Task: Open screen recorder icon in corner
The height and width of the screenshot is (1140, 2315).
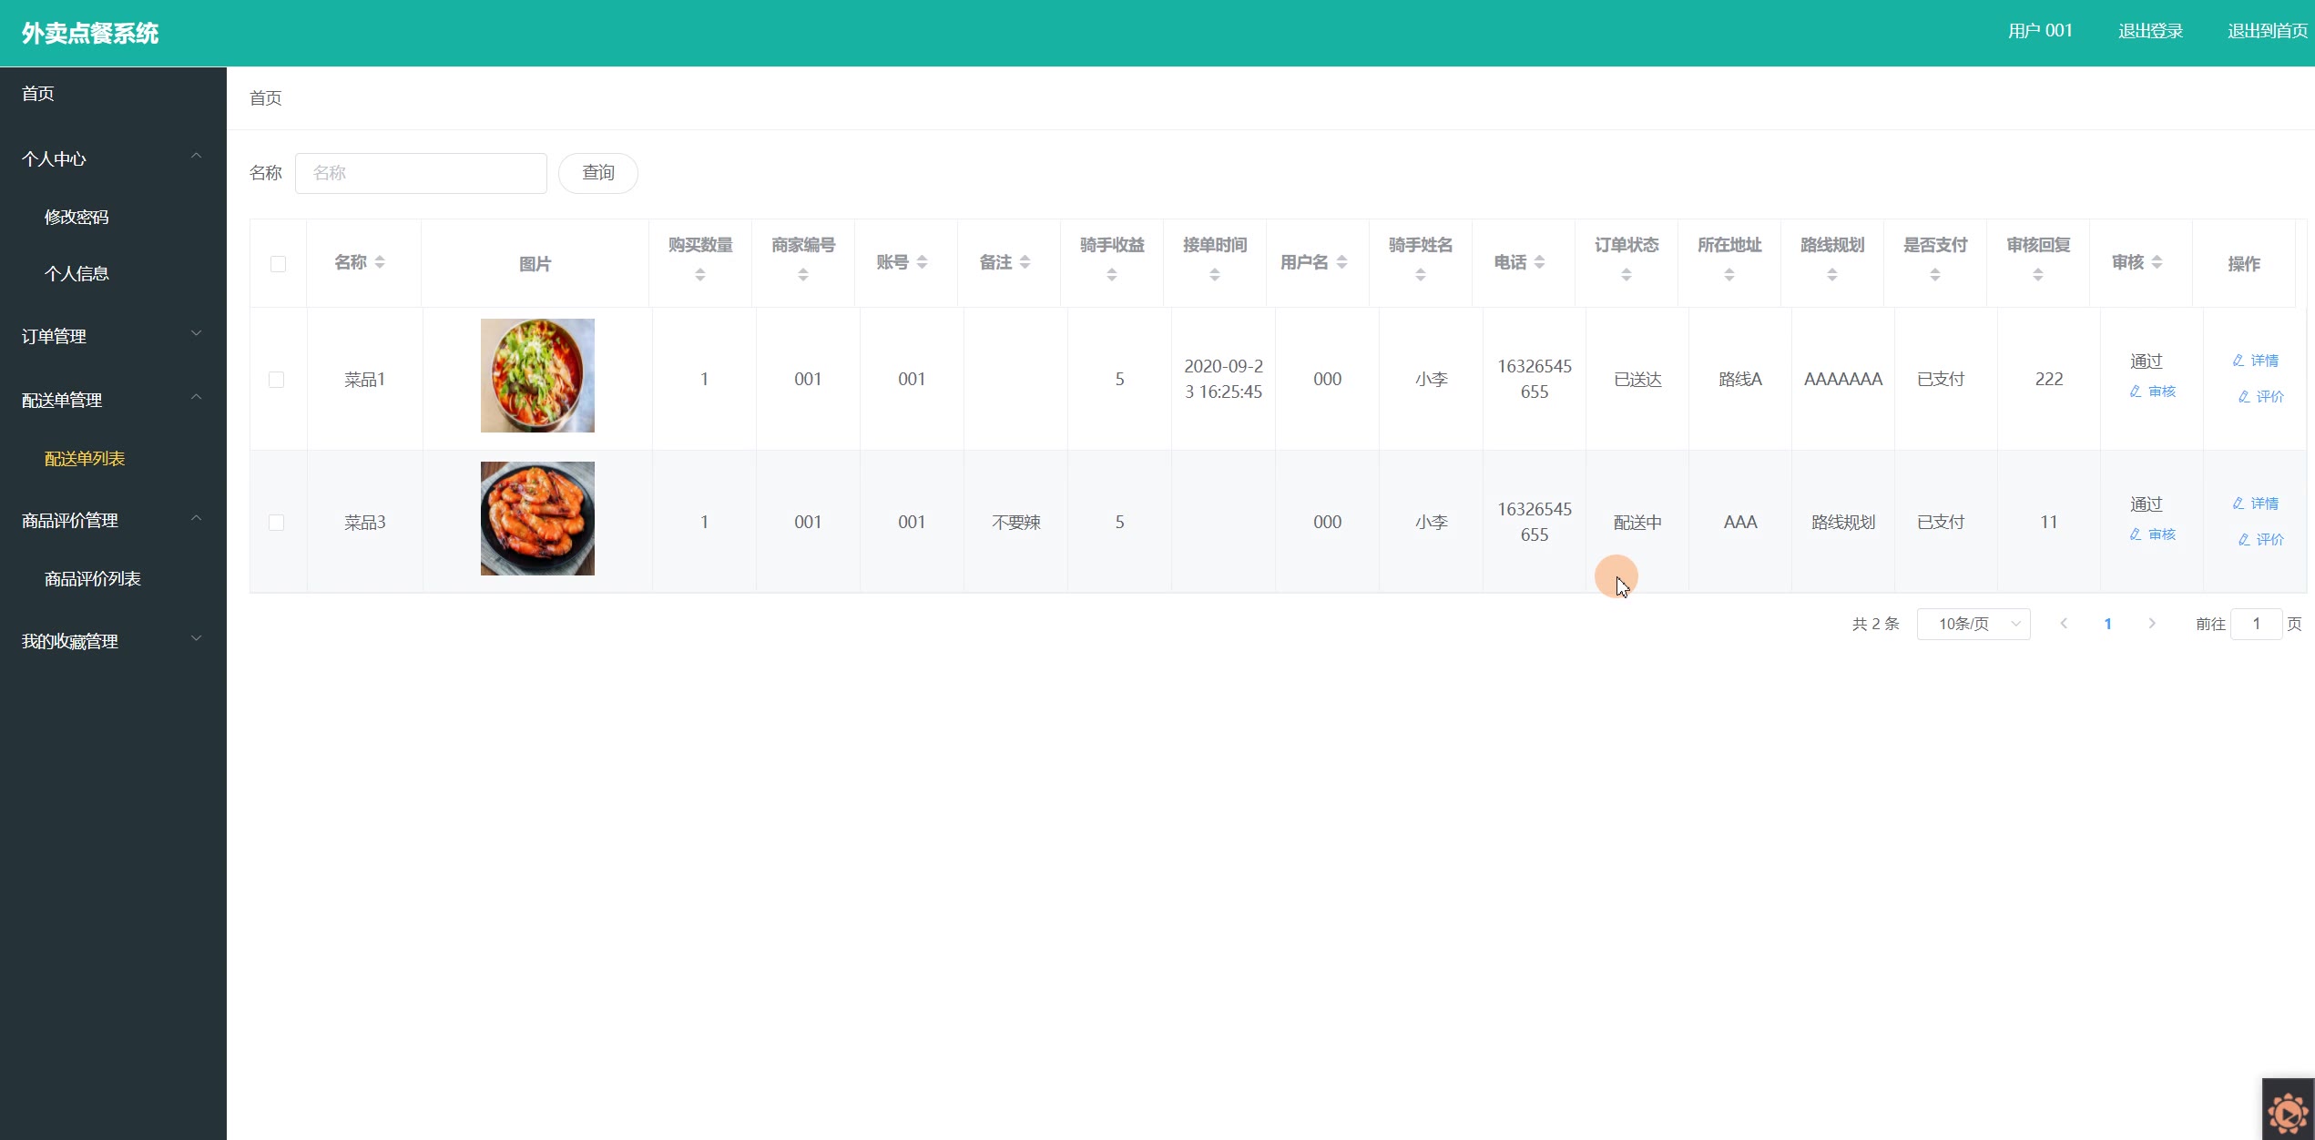Action: [2288, 1111]
